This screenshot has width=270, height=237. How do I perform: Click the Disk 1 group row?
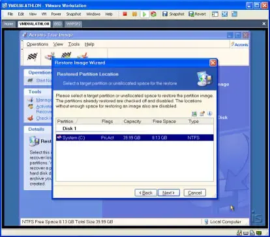tap(134, 128)
